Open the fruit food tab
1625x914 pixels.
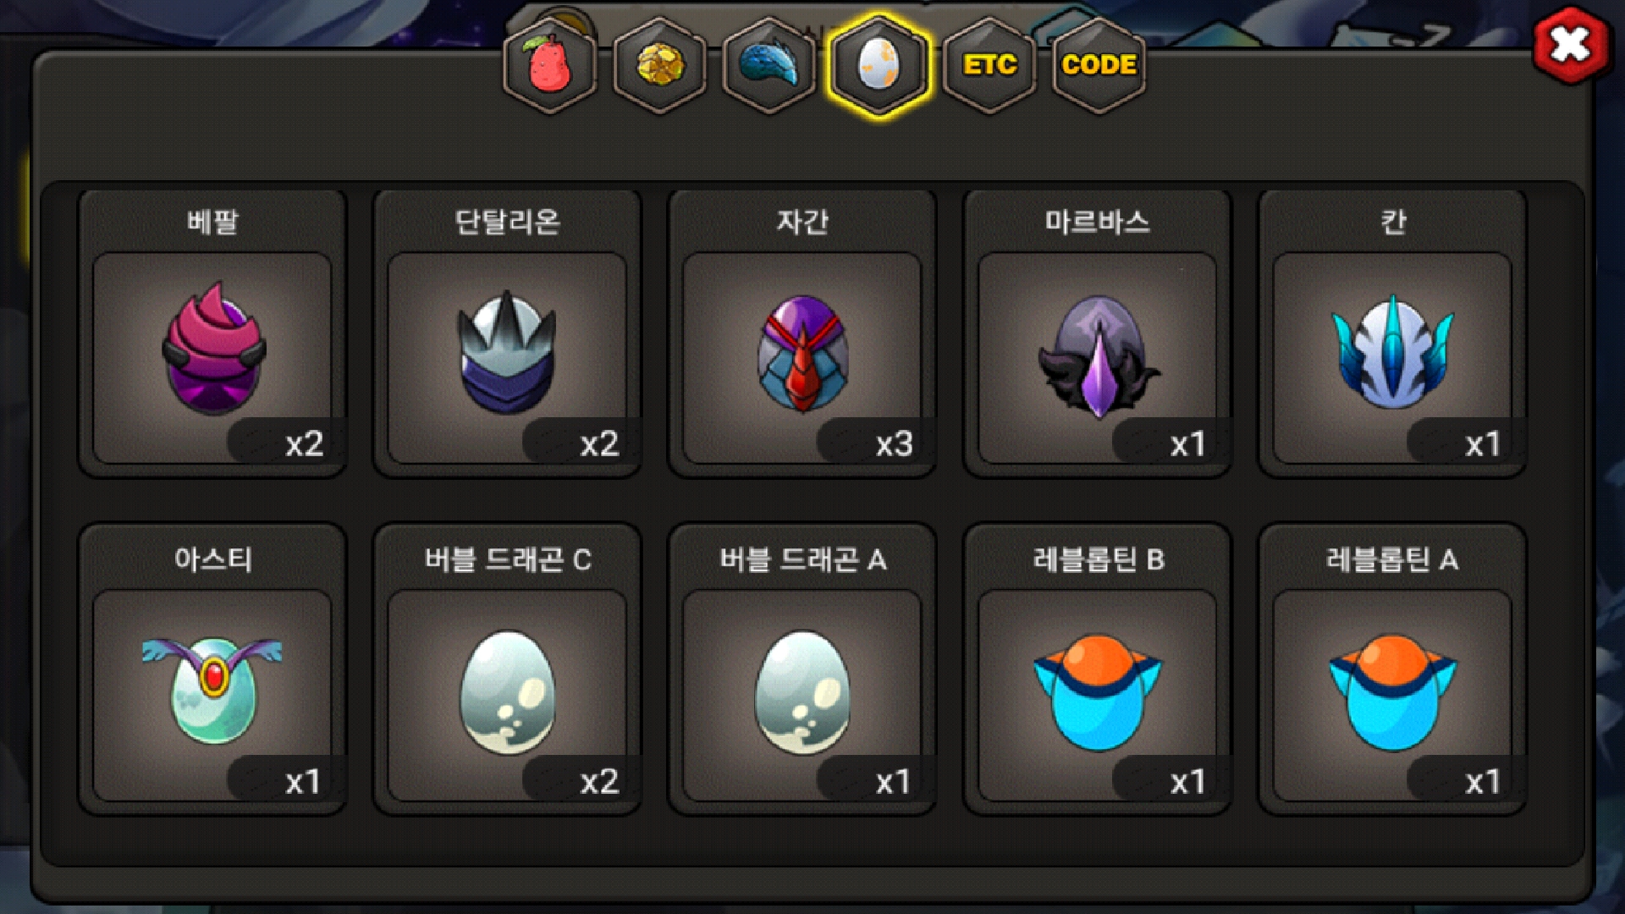[550, 65]
